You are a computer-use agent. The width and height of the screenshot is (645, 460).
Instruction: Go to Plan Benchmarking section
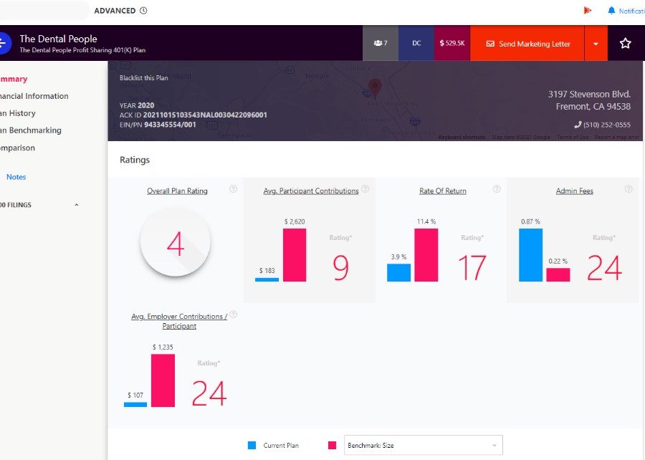(31, 130)
